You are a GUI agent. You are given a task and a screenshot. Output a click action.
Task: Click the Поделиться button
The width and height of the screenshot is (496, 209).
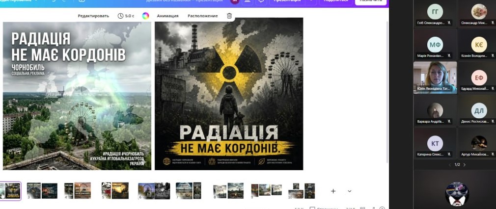pyautogui.click(x=336, y=1)
